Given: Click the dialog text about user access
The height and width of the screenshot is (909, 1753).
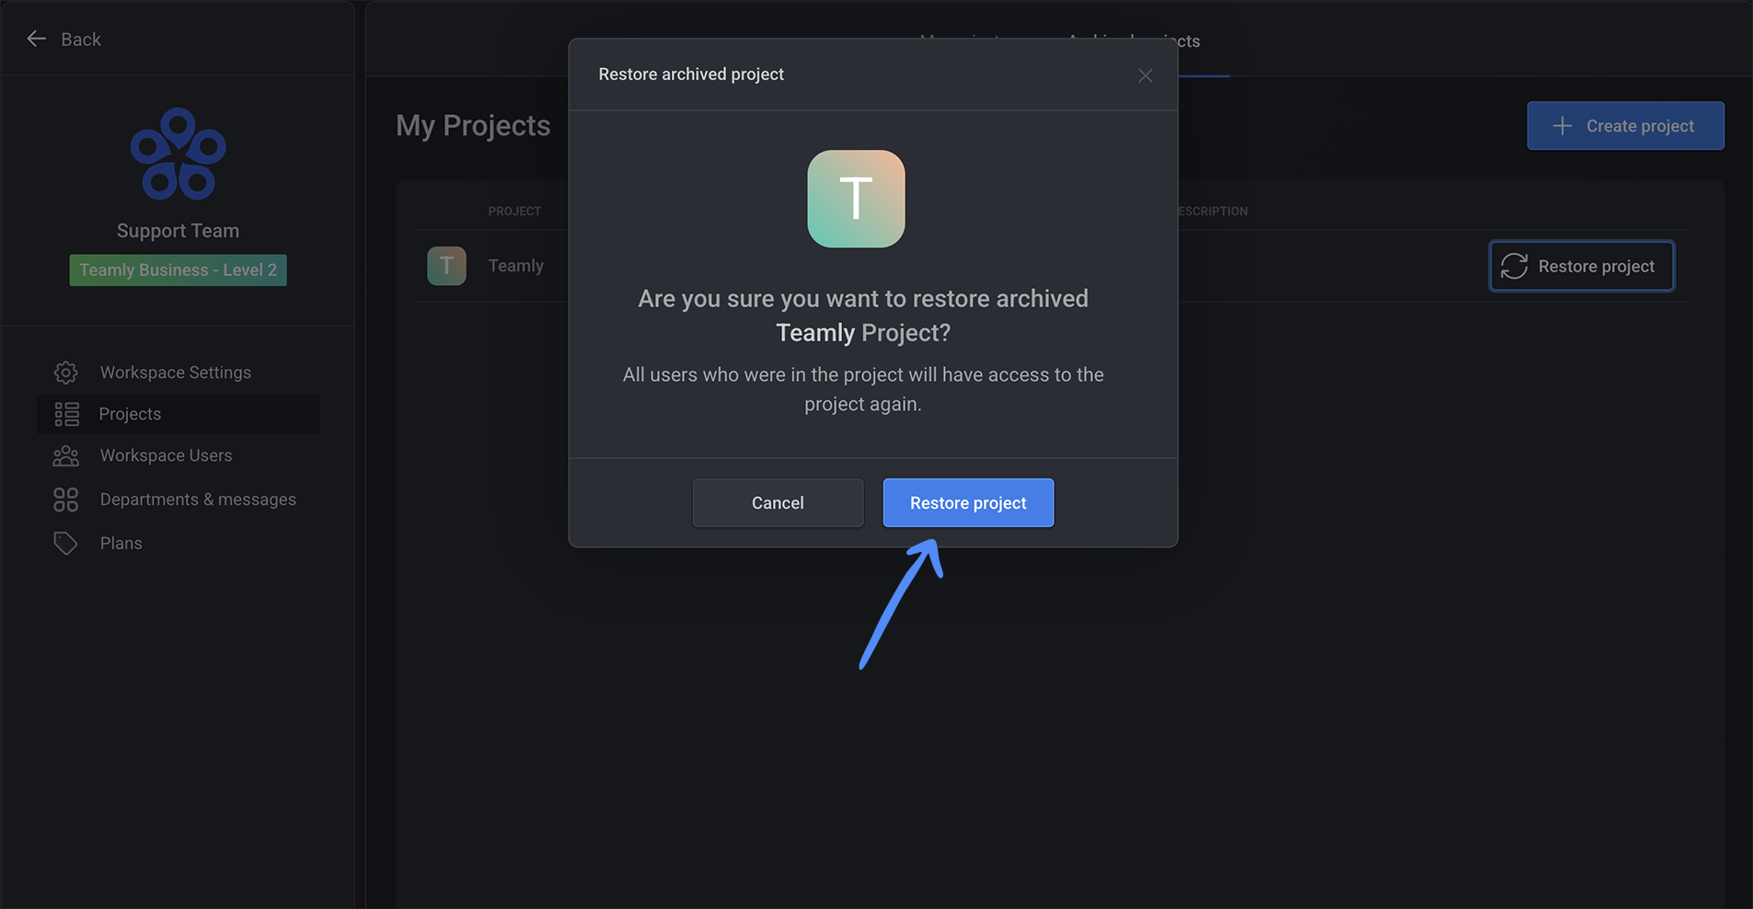Looking at the screenshot, I should (863, 389).
